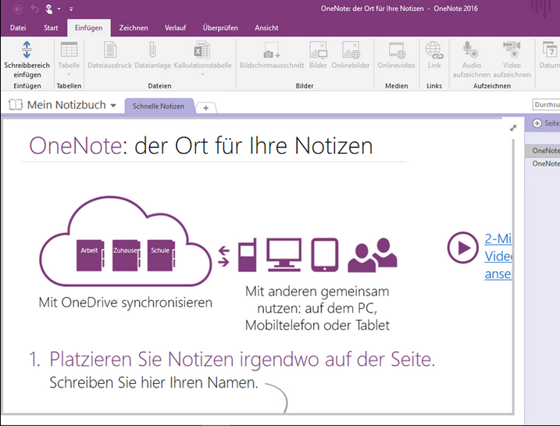Viewport: 560px width, 426px height.
Task: Expand the Mein Notizbuch notebook dropdown
Action: 113,106
